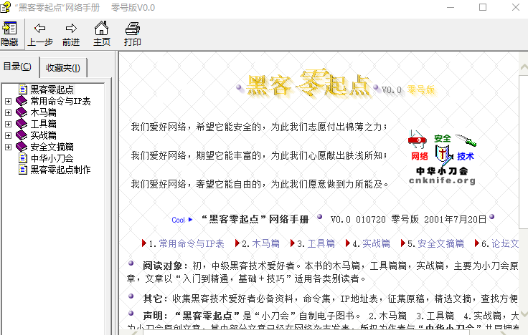Click the 前进 (Forward) arrow icon

coord(71,29)
